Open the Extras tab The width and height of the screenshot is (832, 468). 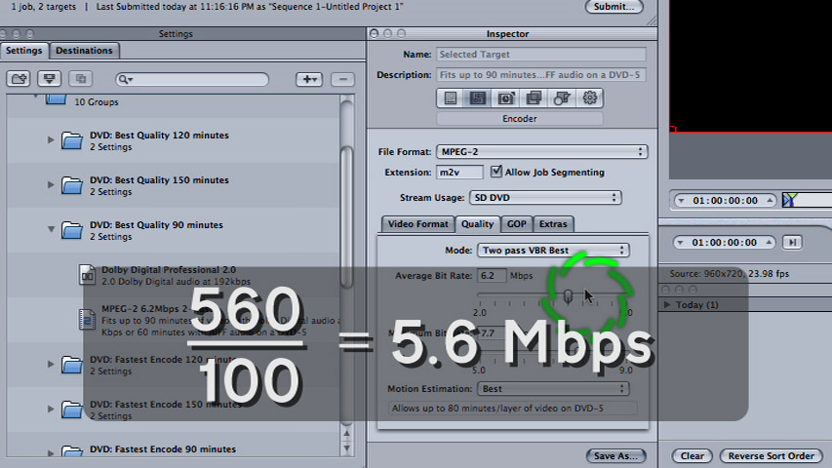(553, 224)
